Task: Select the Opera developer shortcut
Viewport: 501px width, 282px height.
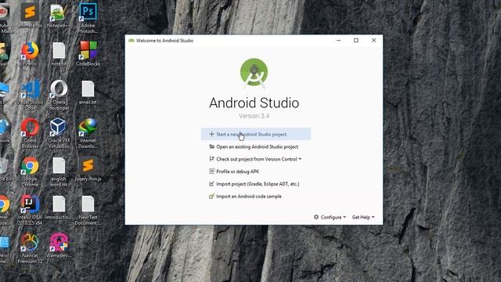Action: click(x=59, y=95)
